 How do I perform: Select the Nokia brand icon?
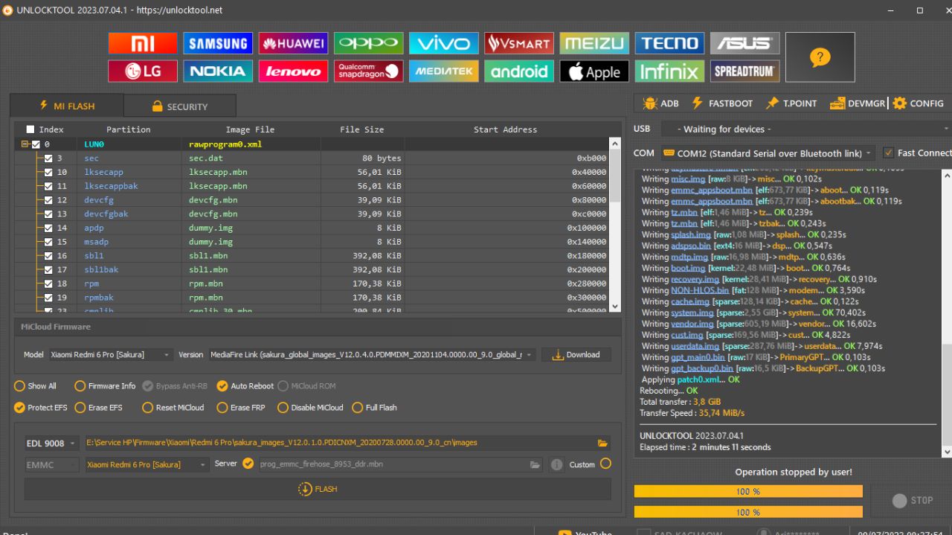218,71
